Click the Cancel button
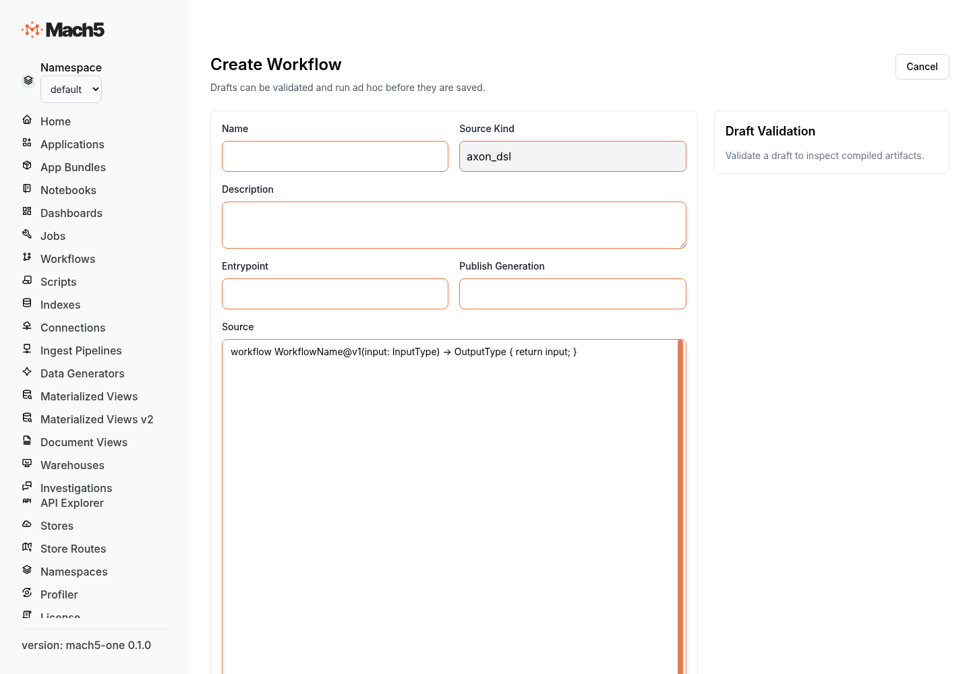The image size is (971, 674). (x=922, y=67)
